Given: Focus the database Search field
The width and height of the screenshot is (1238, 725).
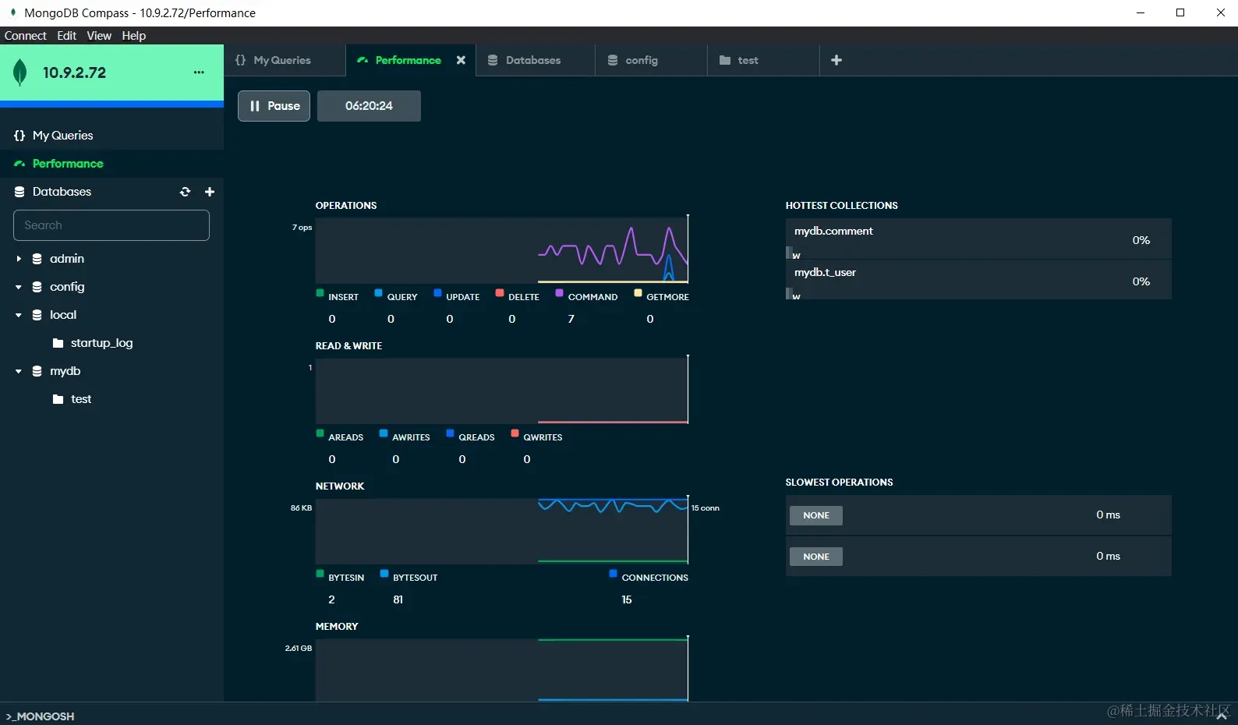Looking at the screenshot, I should [x=111, y=225].
